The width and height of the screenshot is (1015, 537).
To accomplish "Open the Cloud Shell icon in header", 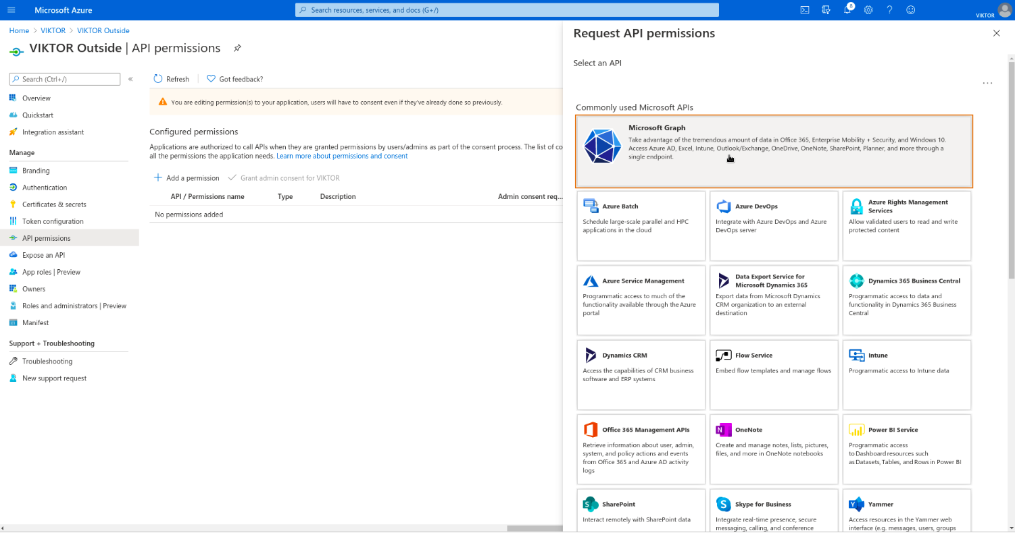I will tap(805, 10).
